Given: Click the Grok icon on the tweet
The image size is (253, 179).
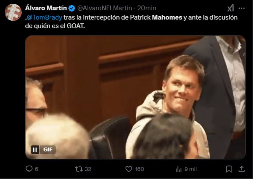Looking at the screenshot, I should [230, 8].
